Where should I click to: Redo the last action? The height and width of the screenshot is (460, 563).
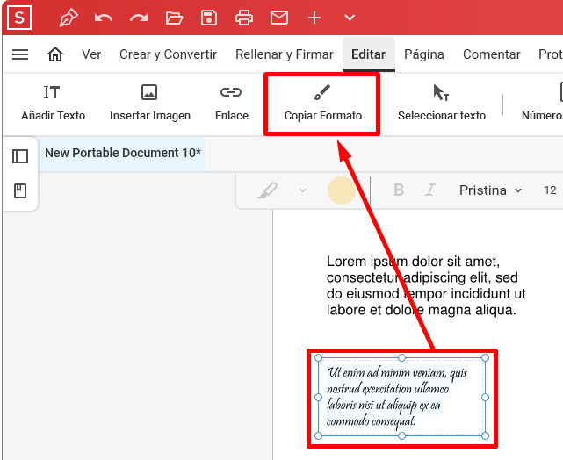coord(139,18)
